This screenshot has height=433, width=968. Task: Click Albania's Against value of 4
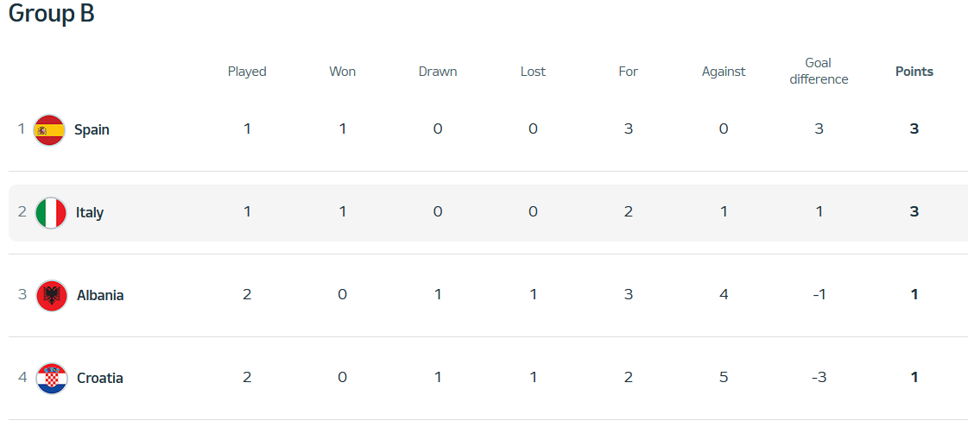[724, 294]
